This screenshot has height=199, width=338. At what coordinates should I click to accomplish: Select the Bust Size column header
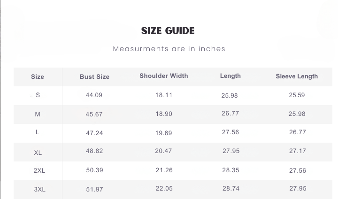click(94, 77)
